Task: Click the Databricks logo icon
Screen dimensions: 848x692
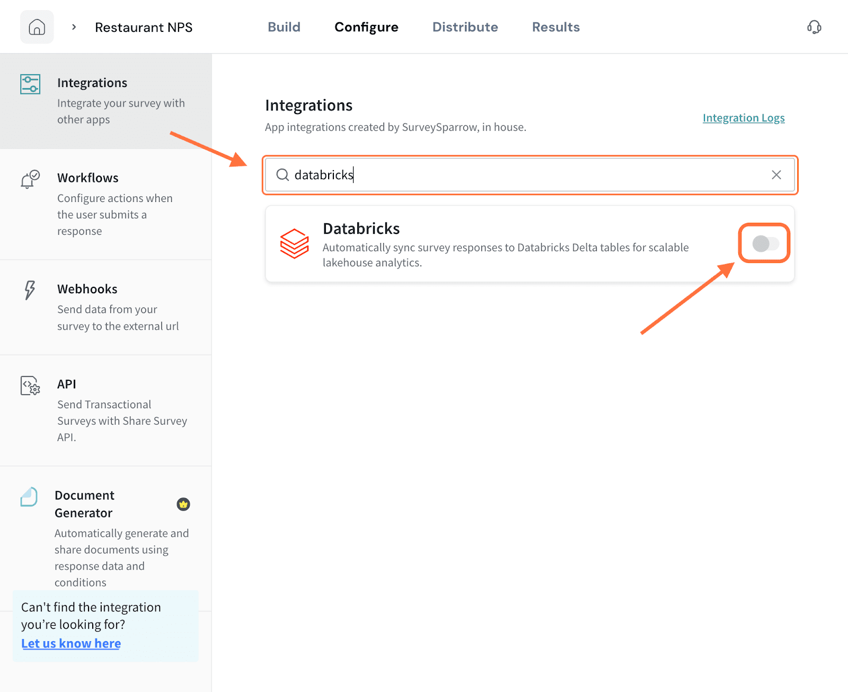Action: tap(294, 243)
